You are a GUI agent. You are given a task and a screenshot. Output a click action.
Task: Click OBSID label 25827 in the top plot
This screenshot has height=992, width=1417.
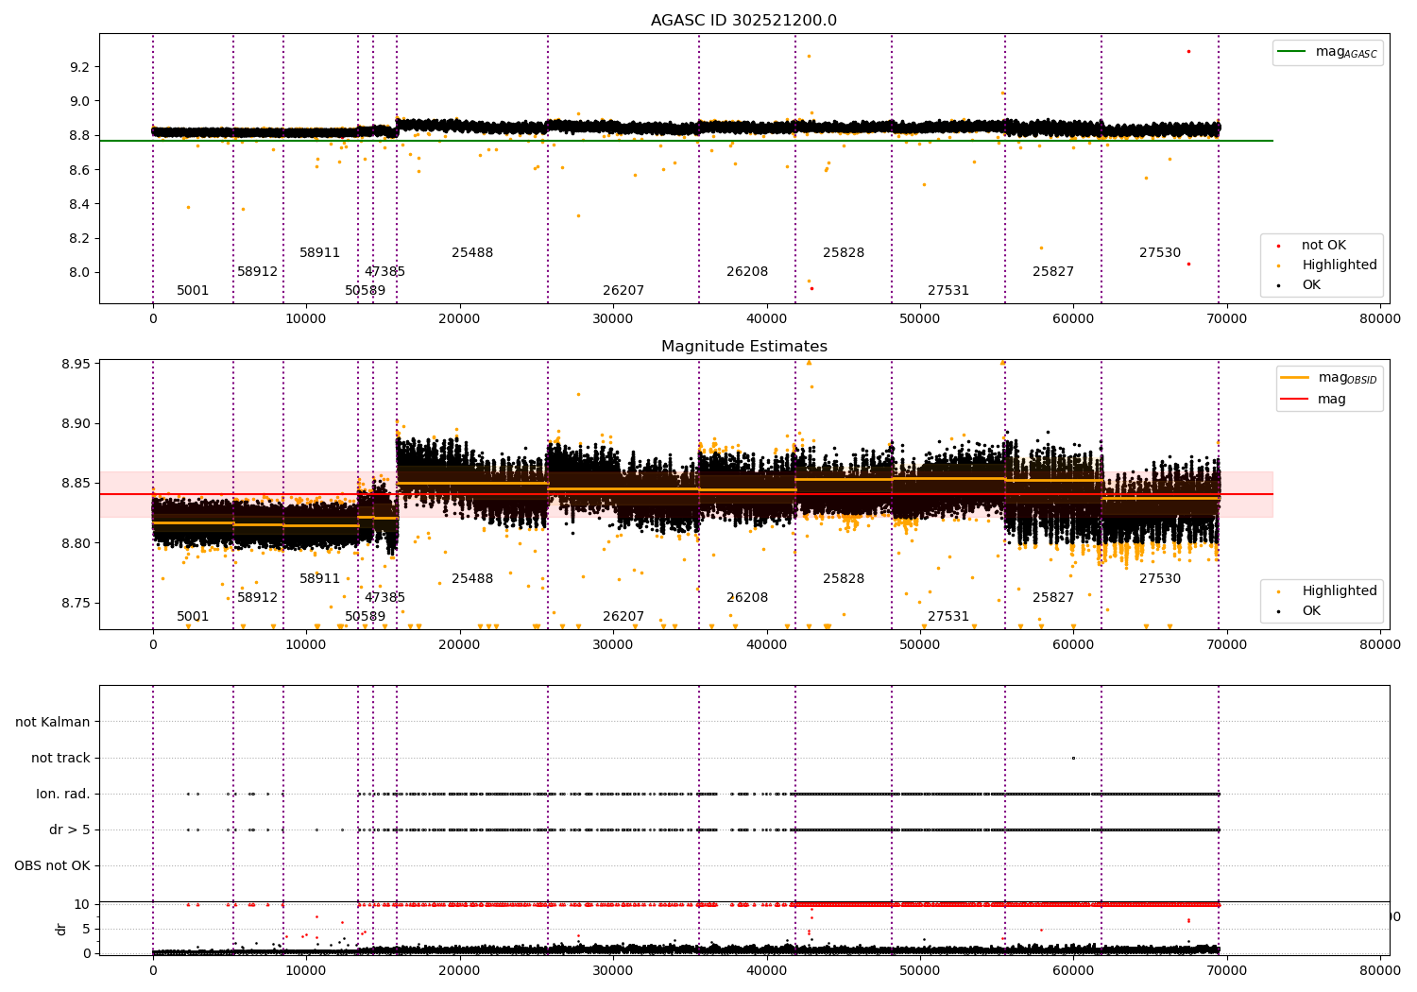tap(1053, 272)
